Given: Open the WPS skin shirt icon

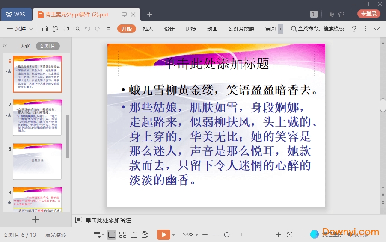Looking at the screenshot, I should (341, 14).
